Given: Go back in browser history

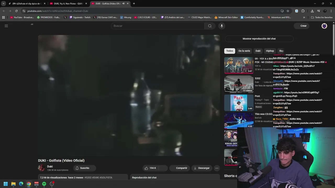Looking at the screenshot, I should click(x=4, y=11).
